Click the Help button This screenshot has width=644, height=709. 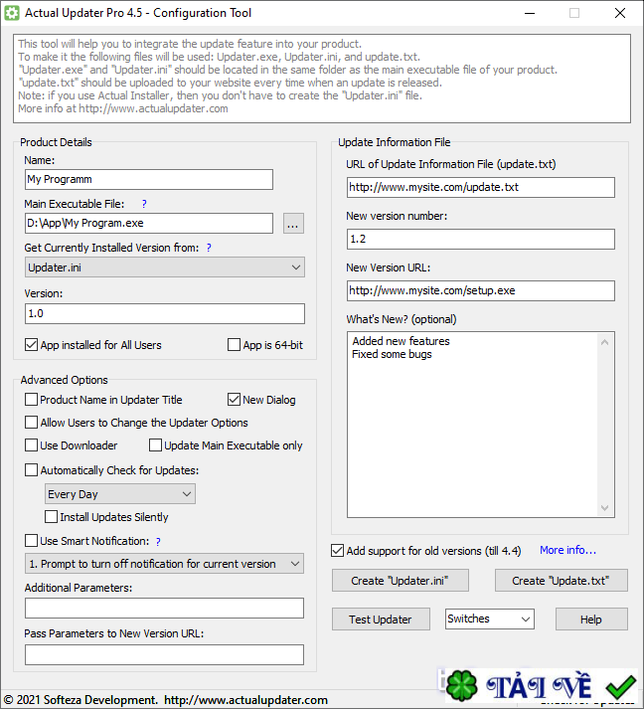(591, 620)
